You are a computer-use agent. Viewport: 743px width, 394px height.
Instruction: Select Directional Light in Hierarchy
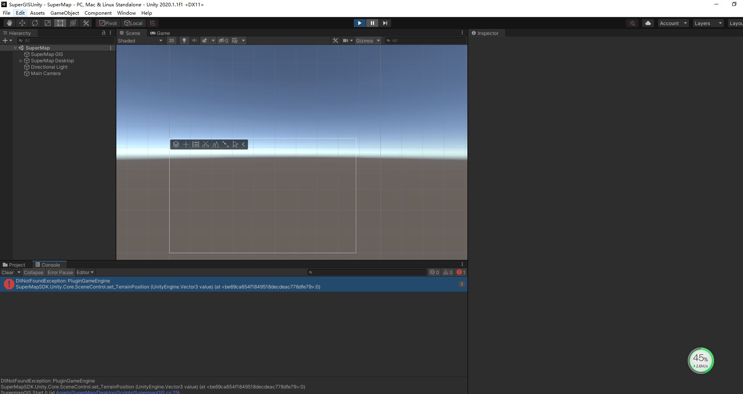(49, 67)
